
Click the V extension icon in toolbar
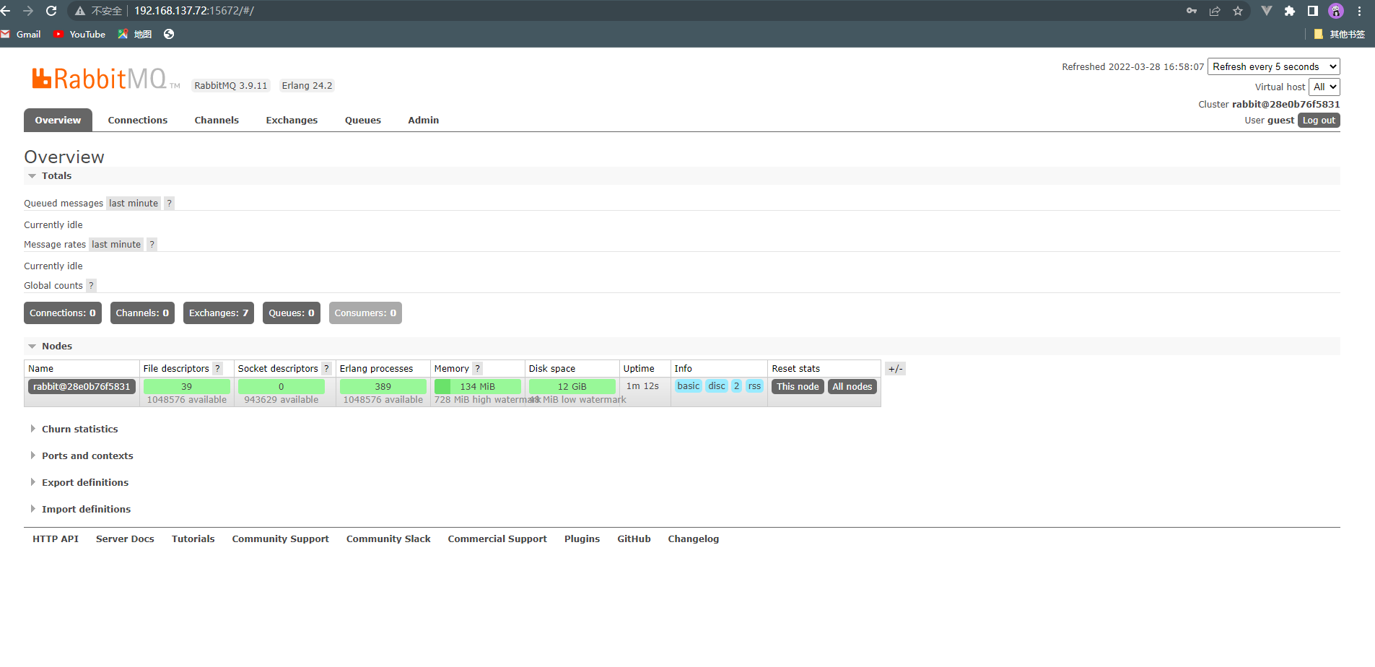click(1267, 11)
